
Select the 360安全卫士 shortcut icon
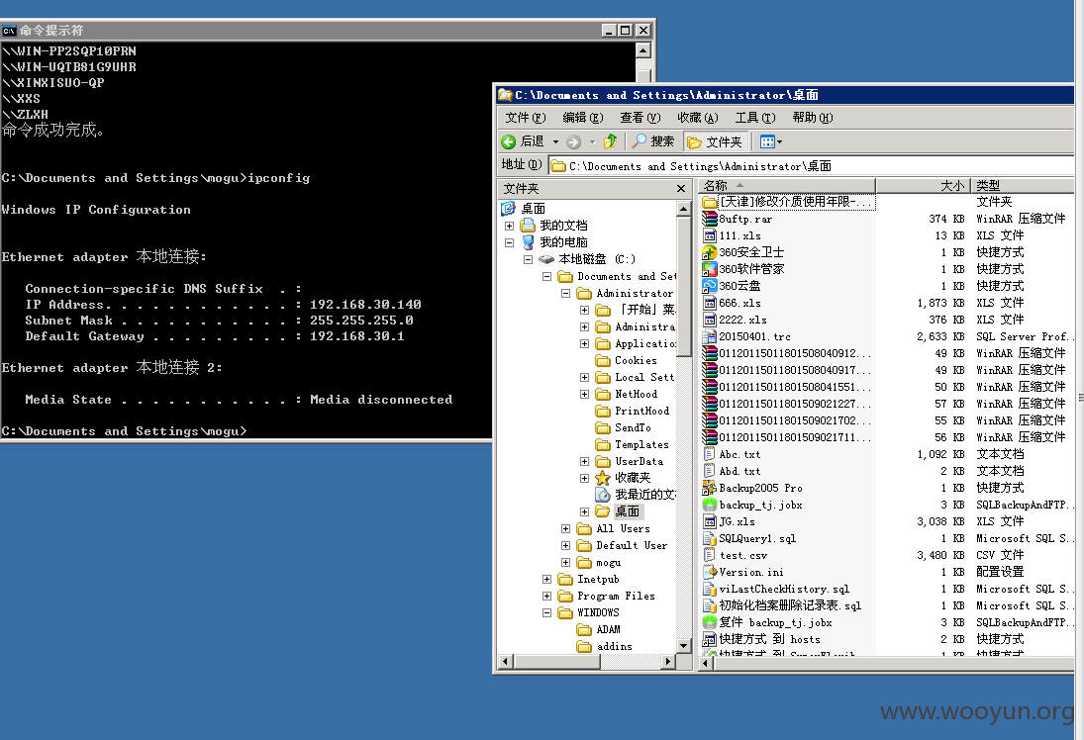pyautogui.click(x=709, y=252)
